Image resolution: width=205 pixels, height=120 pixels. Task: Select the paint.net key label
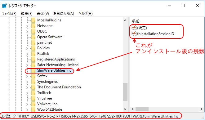(44, 42)
